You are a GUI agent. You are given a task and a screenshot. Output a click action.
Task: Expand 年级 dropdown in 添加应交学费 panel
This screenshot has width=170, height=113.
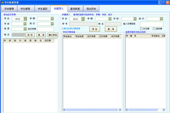click(25, 24)
